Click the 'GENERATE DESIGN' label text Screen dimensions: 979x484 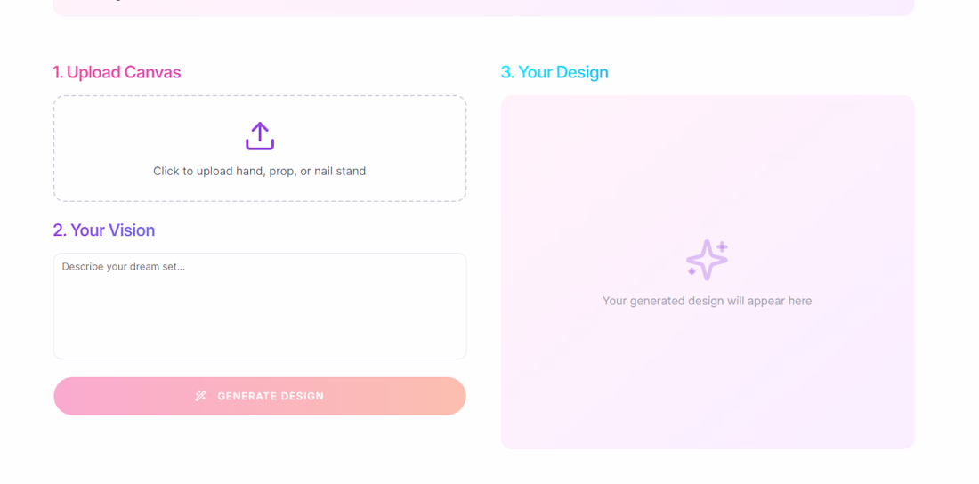tap(271, 396)
